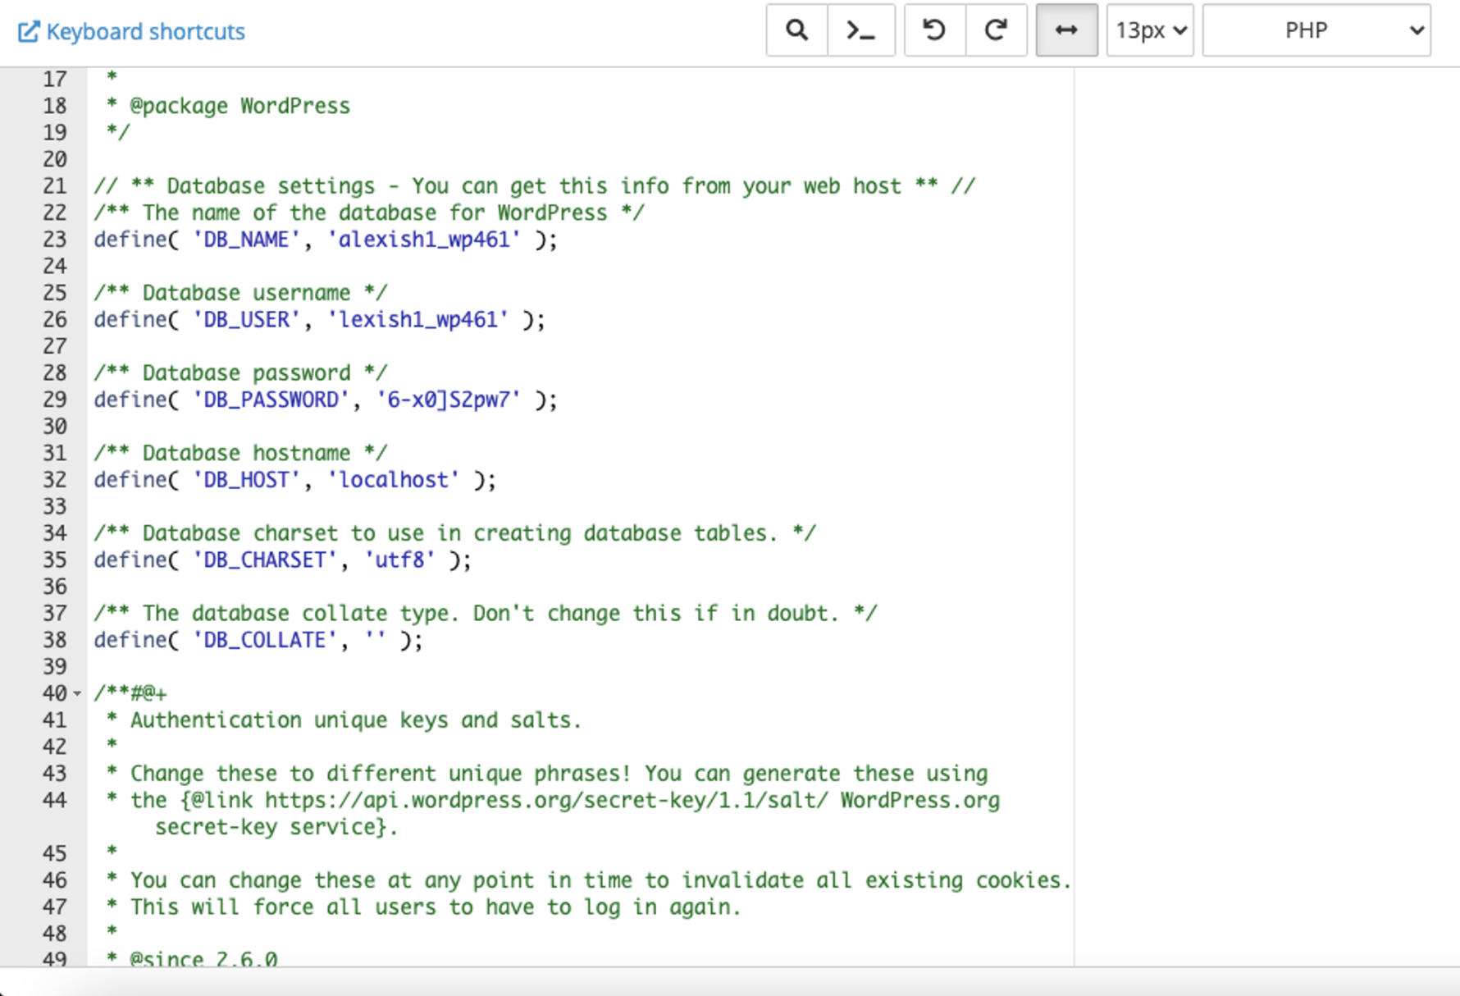Toggle line wrap with the double-arrow button

coord(1066,30)
